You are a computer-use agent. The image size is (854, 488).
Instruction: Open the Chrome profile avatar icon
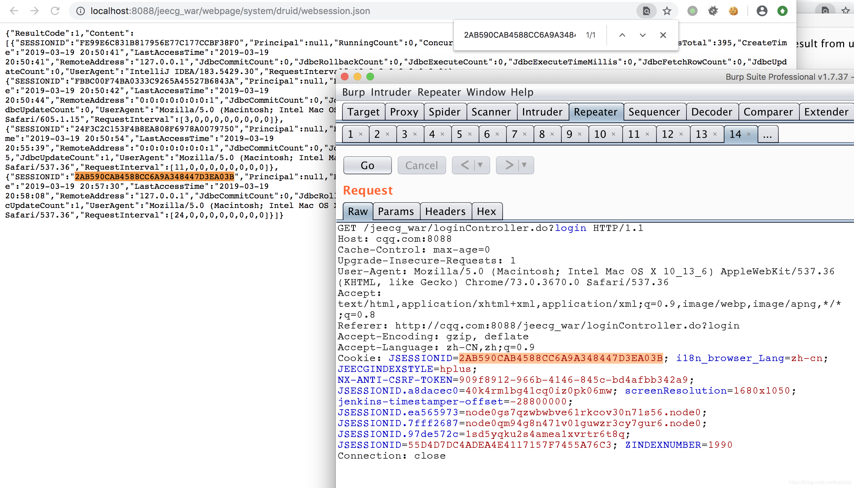[x=761, y=11]
